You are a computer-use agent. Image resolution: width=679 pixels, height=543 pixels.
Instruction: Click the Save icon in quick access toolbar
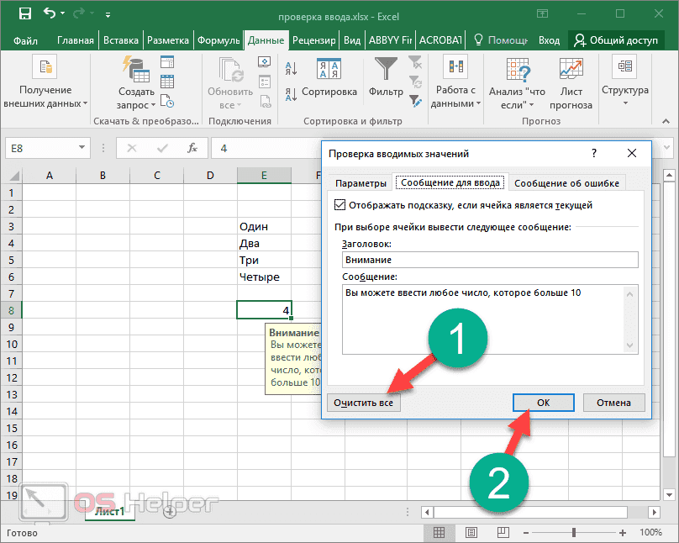[x=24, y=14]
